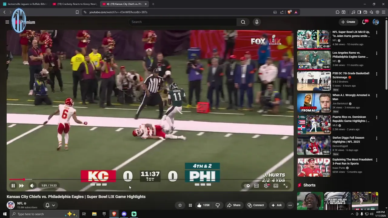
Task: Bookmark this page in the address bar
Action: tap(77, 12)
